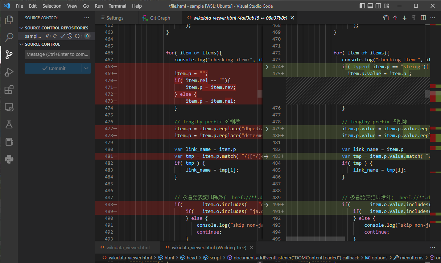Image resolution: width=441 pixels, height=263 pixels.
Task: Click the revert arrow at line 474
Action: coord(266,67)
